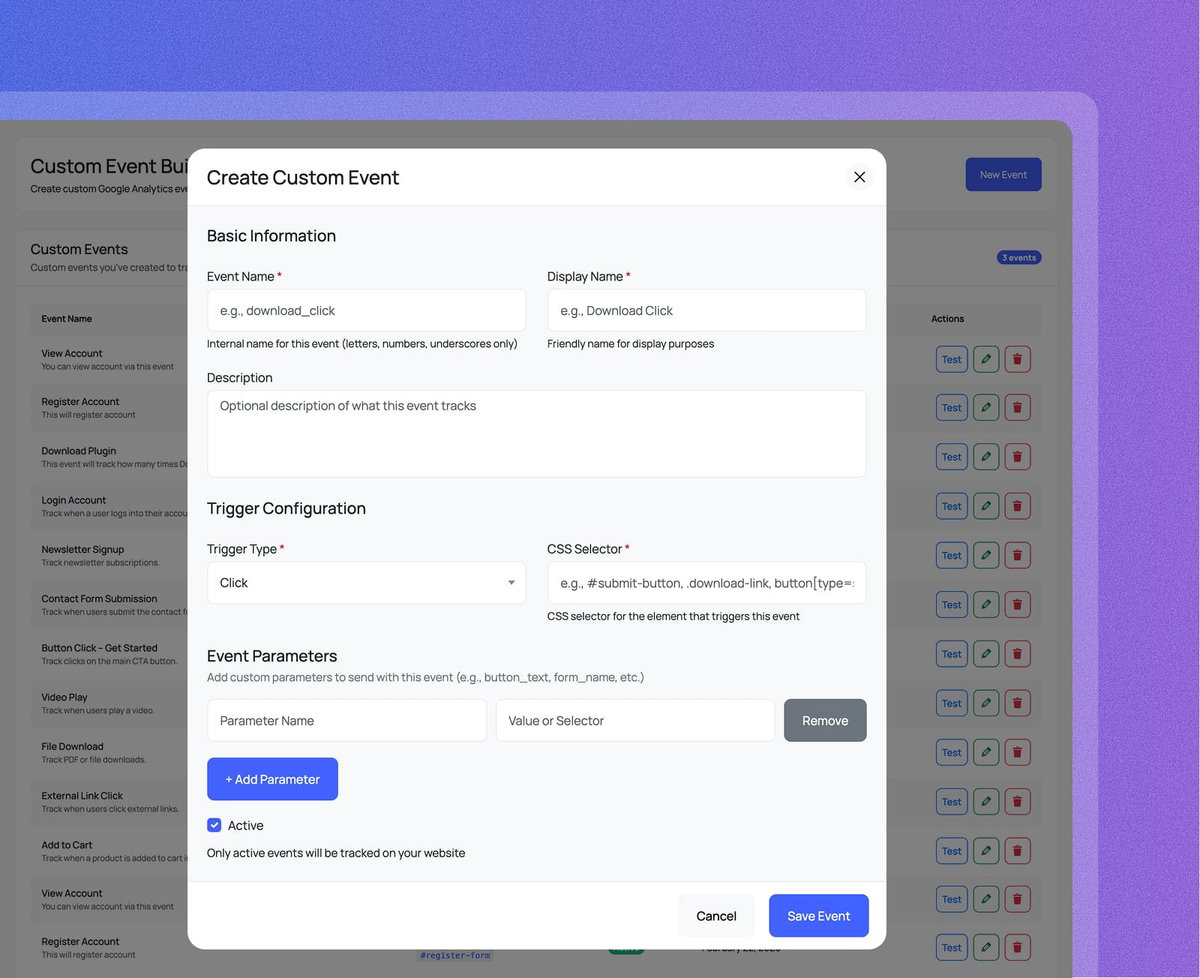
Task: Save the new custom event
Action: [x=817, y=915]
